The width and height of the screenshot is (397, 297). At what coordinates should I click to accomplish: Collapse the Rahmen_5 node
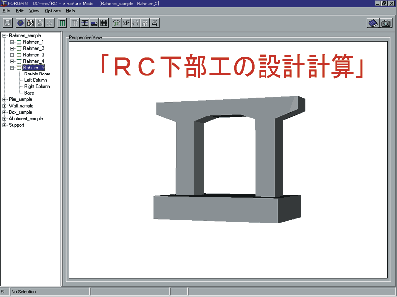pyautogui.click(x=12, y=68)
